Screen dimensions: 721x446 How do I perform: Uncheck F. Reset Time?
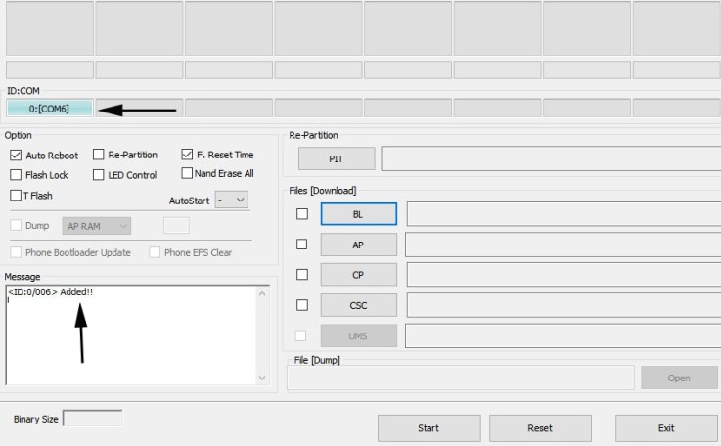point(188,155)
